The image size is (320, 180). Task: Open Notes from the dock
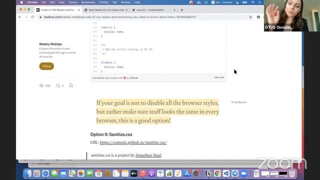click(125, 173)
